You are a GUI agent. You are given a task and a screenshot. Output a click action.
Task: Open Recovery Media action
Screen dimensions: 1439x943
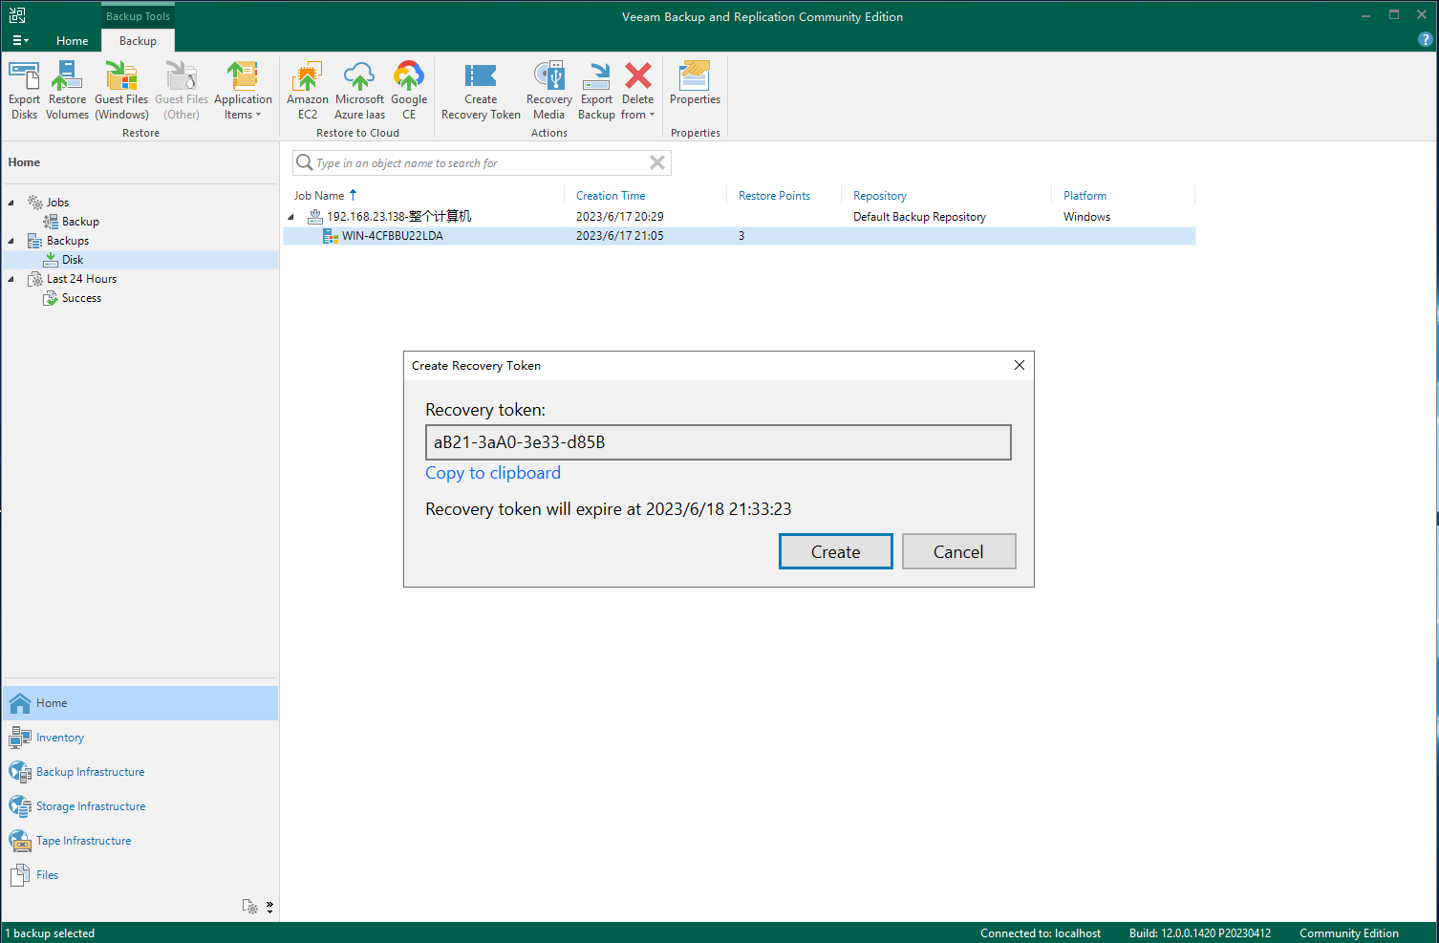point(548,90)
